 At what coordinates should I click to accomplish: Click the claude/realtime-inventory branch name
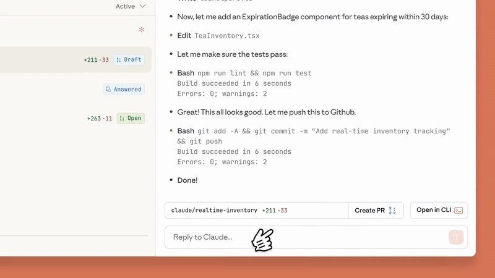coord(214,210)
